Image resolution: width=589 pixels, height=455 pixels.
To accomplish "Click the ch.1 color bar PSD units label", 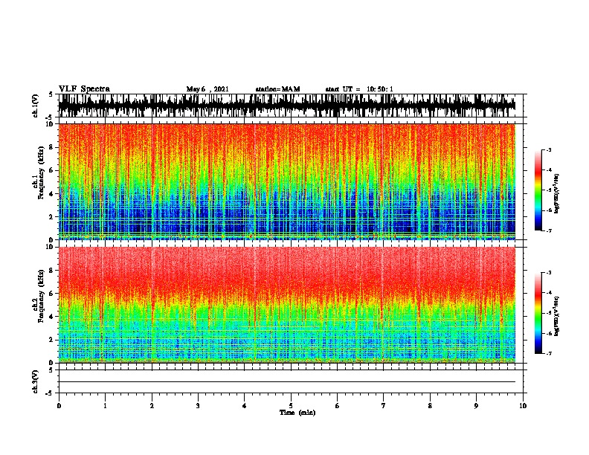I will [556, 193].
